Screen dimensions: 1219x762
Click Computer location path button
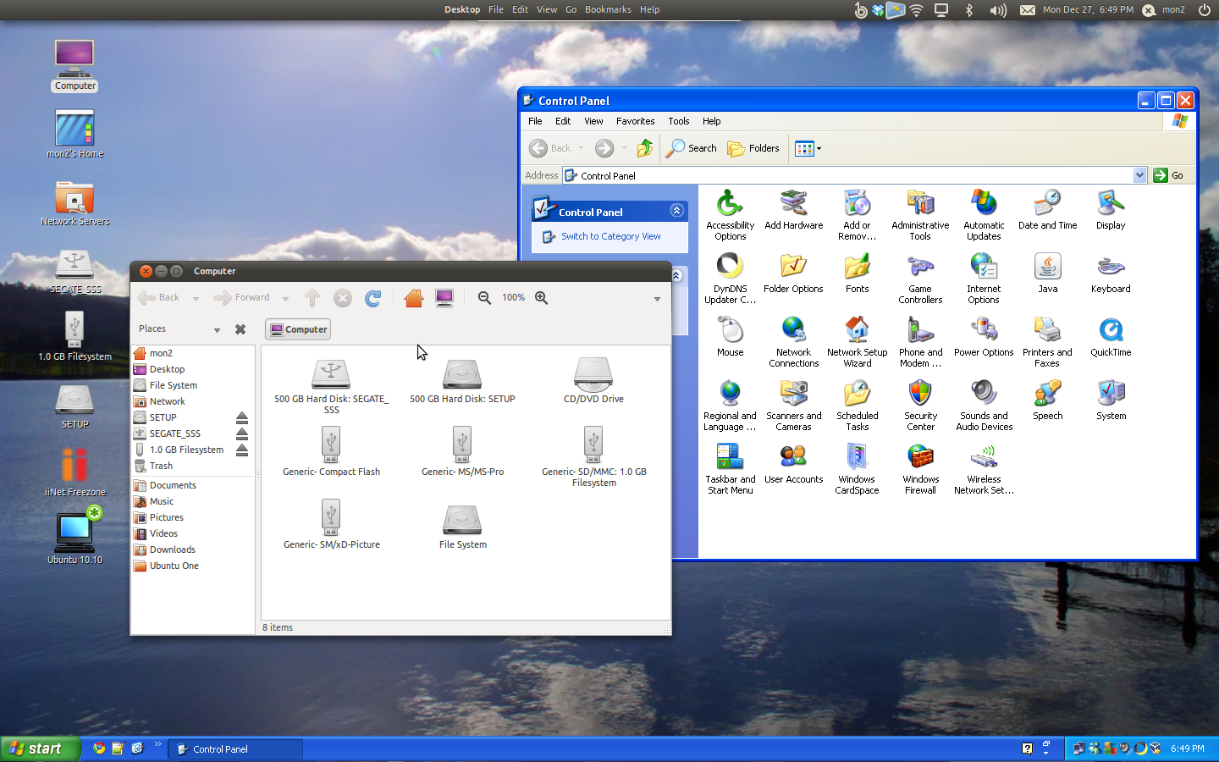coord(298,329)
